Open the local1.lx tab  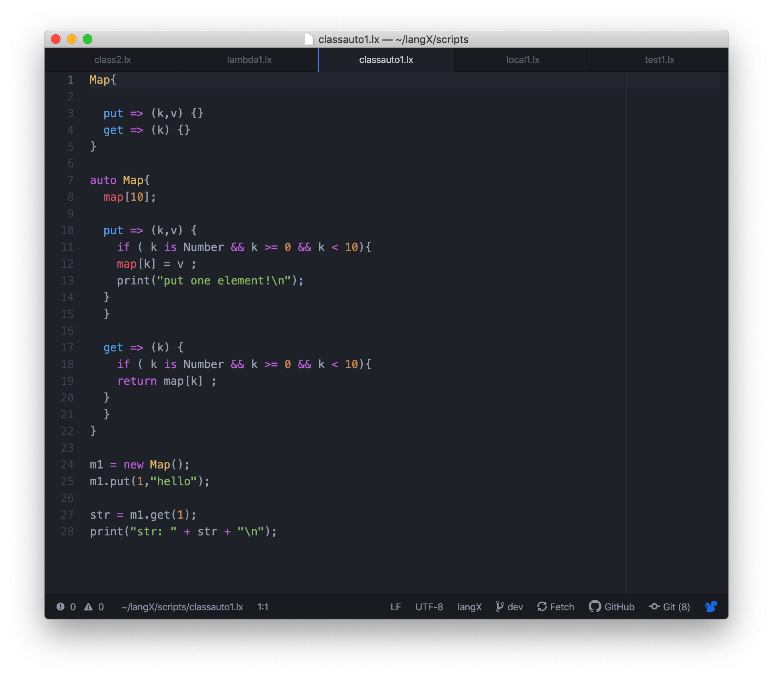pos(523,60)
